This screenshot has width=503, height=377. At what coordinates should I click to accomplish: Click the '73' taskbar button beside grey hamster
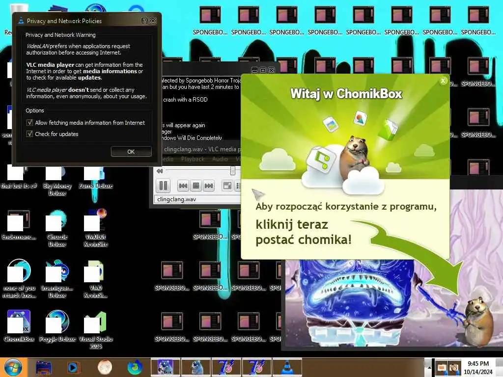pyautogui.click(x=226, y=367)
